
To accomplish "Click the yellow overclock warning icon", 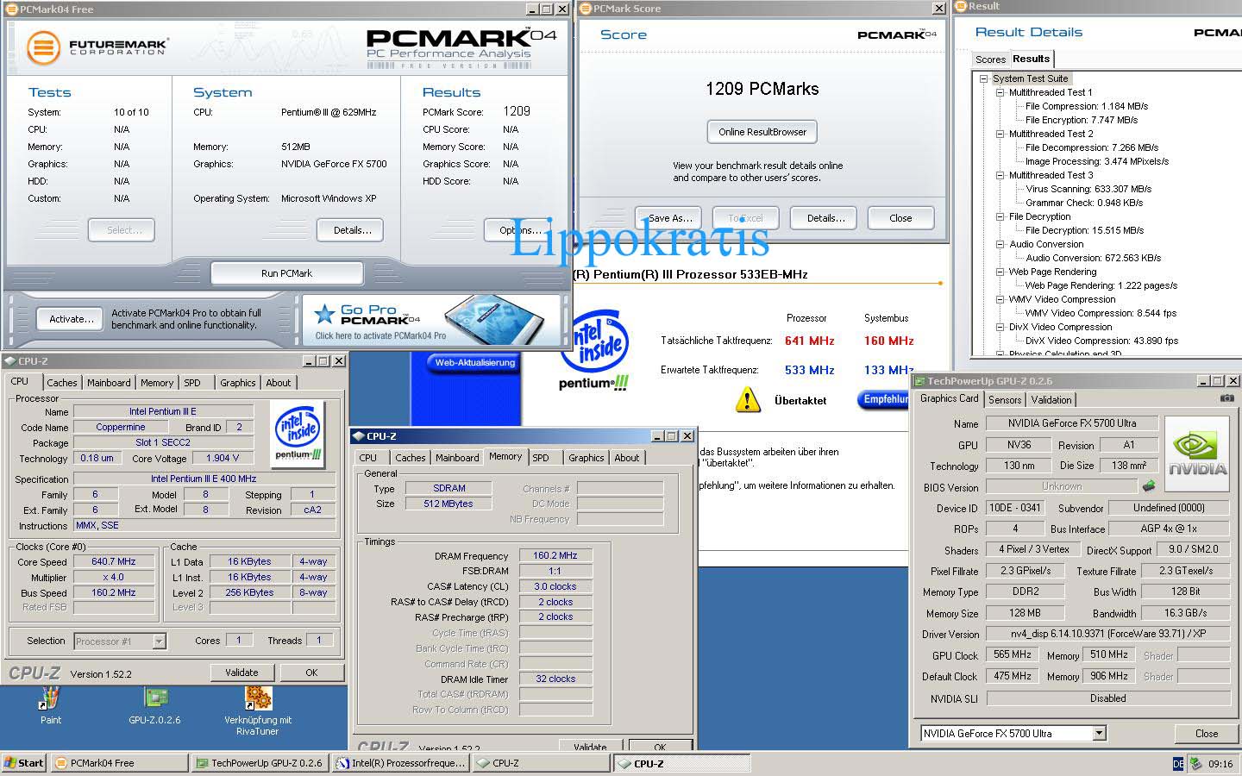I will tap(747, 399).
